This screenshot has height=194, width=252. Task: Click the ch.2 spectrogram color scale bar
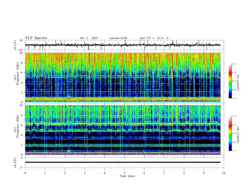[230, 133]
